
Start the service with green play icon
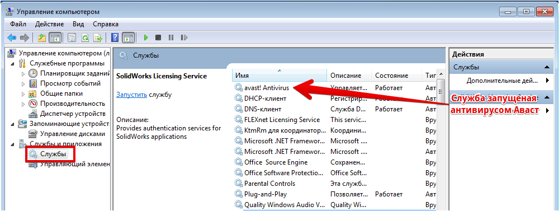coord(145,37)
